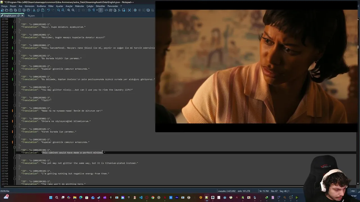Click the Save All toolbar icon

pyautogui.click(x=15, y=10)
